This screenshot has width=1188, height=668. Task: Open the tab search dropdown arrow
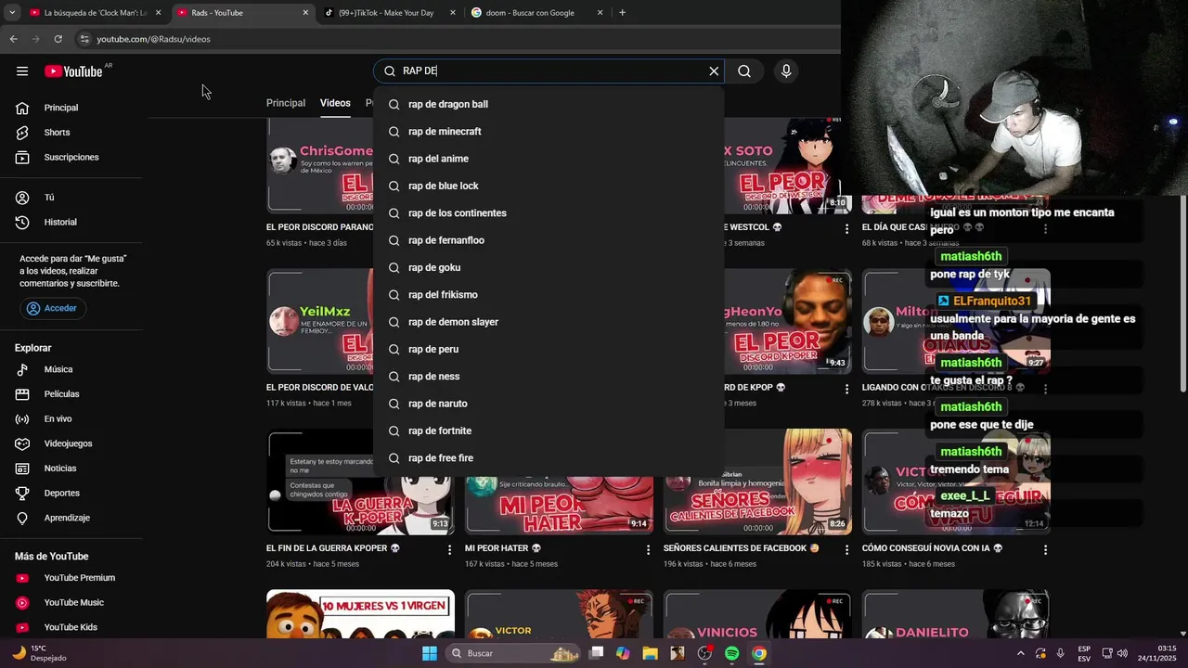[x=12, y=13]
